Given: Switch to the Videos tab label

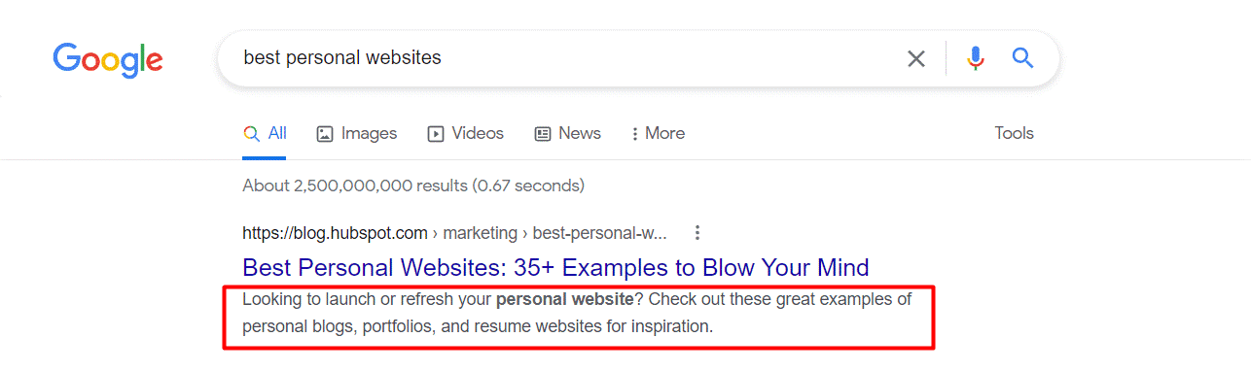Looking at the screenshot, I should pos(478,134).
